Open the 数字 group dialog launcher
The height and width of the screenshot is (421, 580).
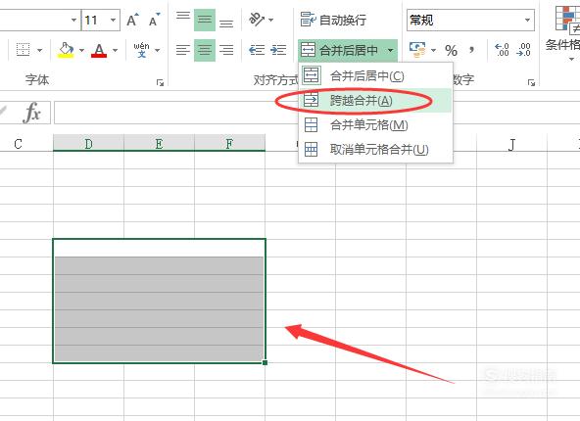click(532, 82)
